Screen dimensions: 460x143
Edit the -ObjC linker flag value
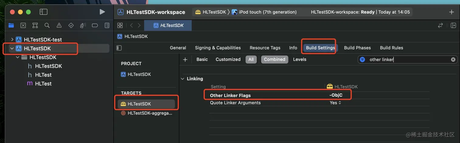coord(336,96)
